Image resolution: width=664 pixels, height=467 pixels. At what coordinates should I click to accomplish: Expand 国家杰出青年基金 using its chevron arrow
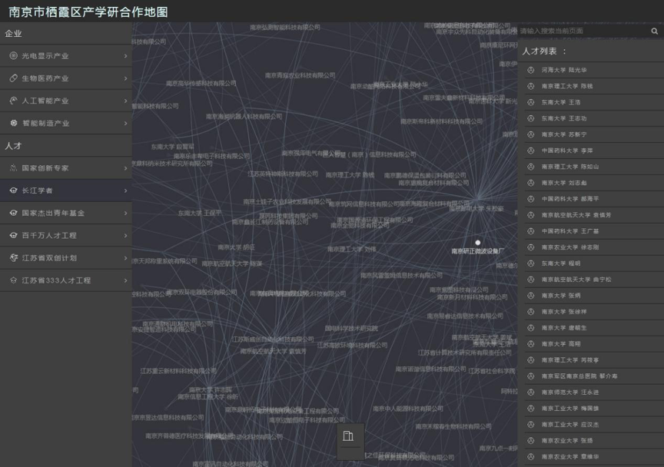click(x=125, y=213)
